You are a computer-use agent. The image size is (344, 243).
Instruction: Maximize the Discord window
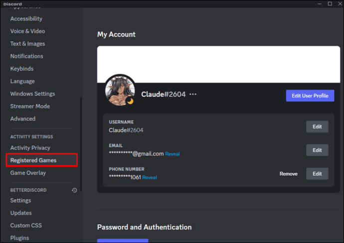coord(330,3)
